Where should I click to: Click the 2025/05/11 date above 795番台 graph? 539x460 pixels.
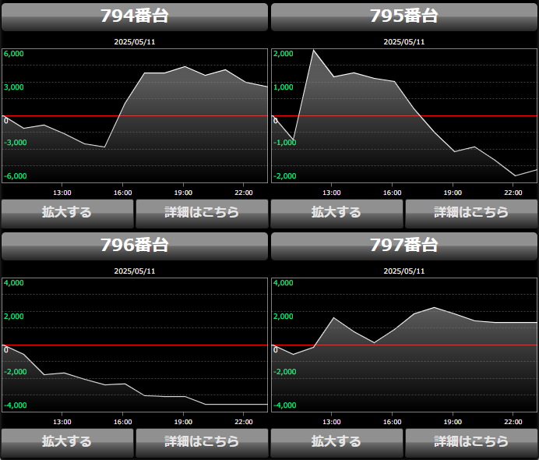(x=404, y=42)
